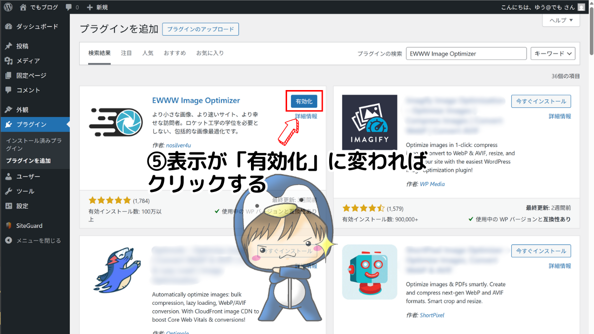Screen dimensions: 594x334
Task: Open author link ShortPixel
Action: click(x=433, y=315)
